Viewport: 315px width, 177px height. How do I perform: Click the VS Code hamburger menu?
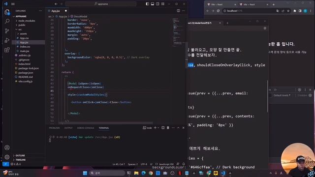13,4
